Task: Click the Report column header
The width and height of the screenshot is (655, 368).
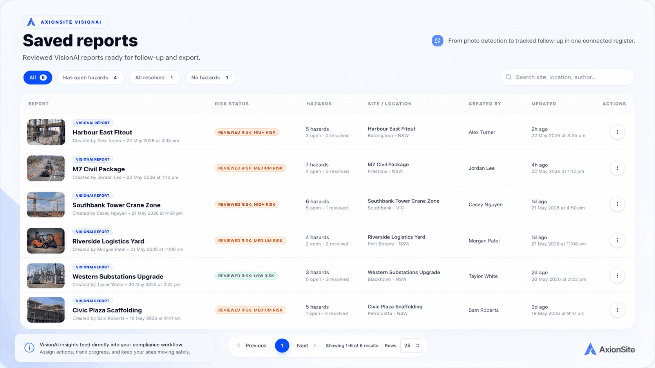Action: pyautogui.click(x=38, y=104)
